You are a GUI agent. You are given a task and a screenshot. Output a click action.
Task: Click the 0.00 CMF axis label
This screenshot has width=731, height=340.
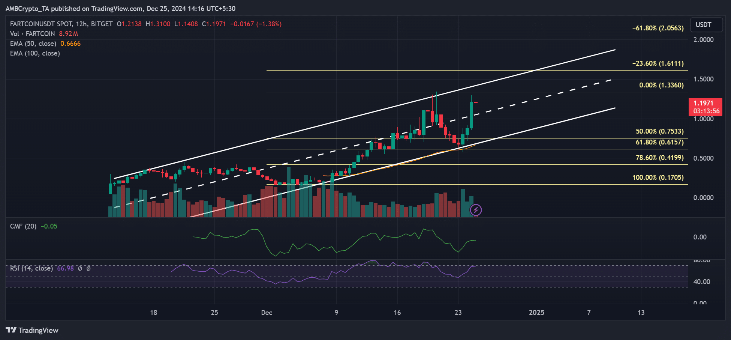click(700, 237)
